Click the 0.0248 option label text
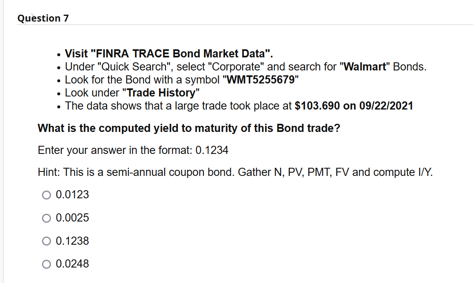Image resolution: width=473 pixels, height=283 pixels. click(x=72, y=264)
